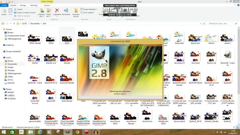Open Internet Explorer from the taskbar
The height and width of the screenshot is (135, 240).
[x=40, y=132]
